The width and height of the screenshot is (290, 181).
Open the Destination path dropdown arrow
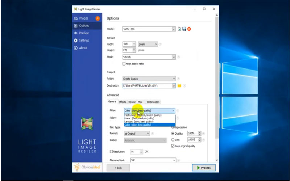174,85
